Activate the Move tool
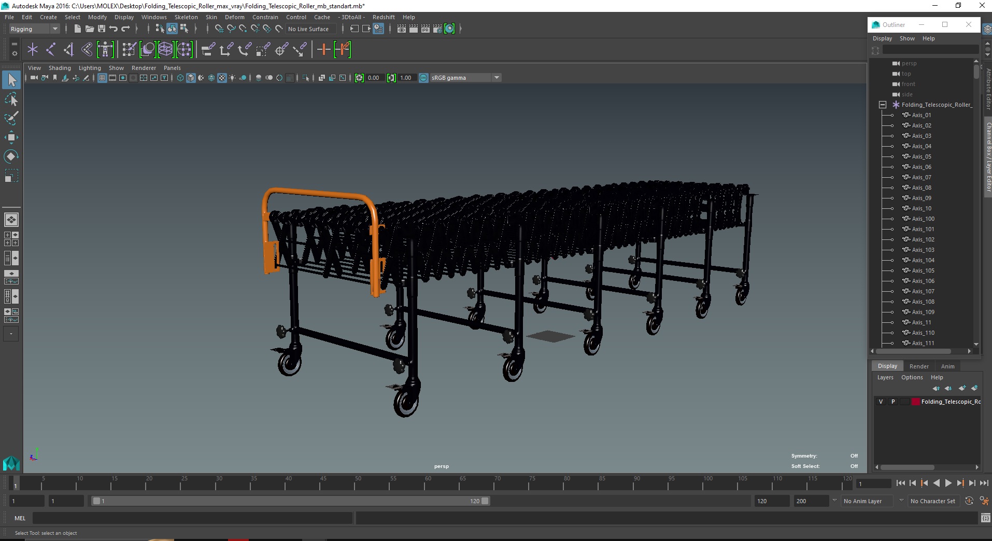Viewport: 992px width, 541px height. 11,137
